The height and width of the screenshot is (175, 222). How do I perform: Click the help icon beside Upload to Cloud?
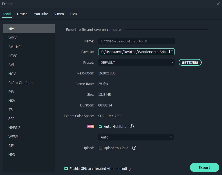pyautogui.click(x=134, y=148)
